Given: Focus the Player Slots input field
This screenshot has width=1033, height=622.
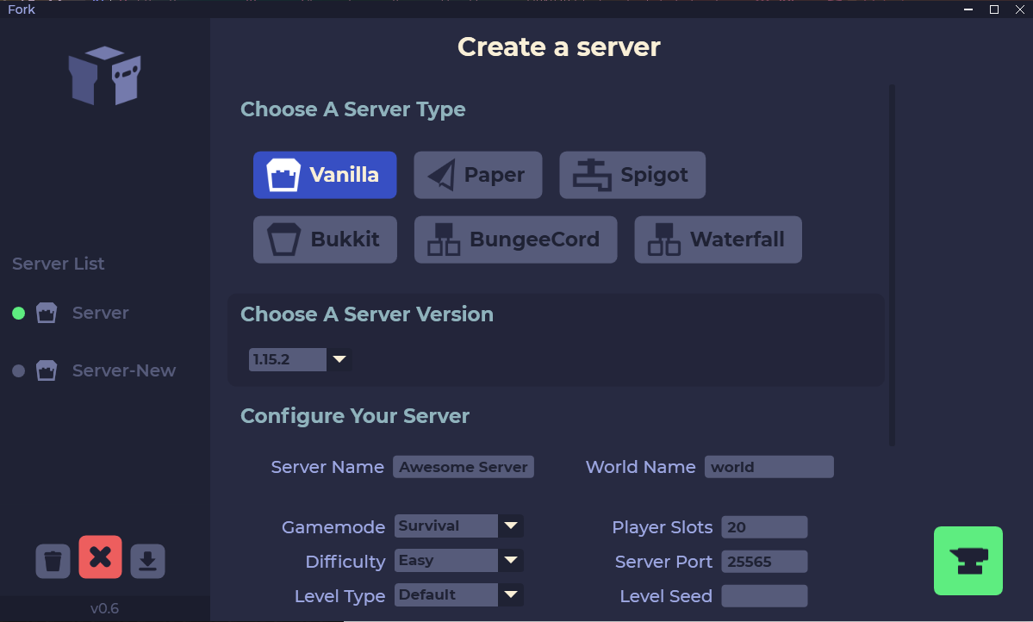Looking at the screenshot, I should coord(764,527).
